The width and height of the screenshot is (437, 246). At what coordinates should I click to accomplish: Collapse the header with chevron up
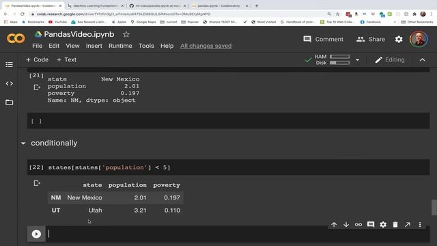(x=423, y=59)
